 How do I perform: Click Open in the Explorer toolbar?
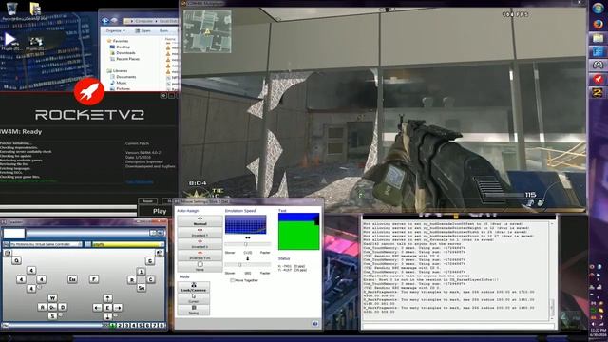coord(143,30)
